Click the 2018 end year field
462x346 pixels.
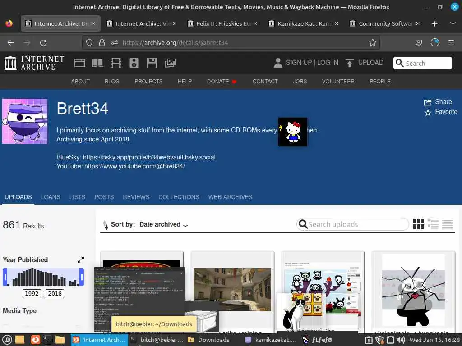[x=55, y=293]
